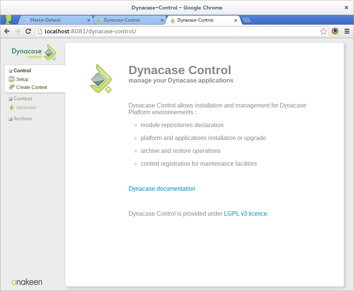Click 'archive and restore operations' bullet
Image resolution: width=354 pixels, height=291 pixels.
tap(180, 151)
